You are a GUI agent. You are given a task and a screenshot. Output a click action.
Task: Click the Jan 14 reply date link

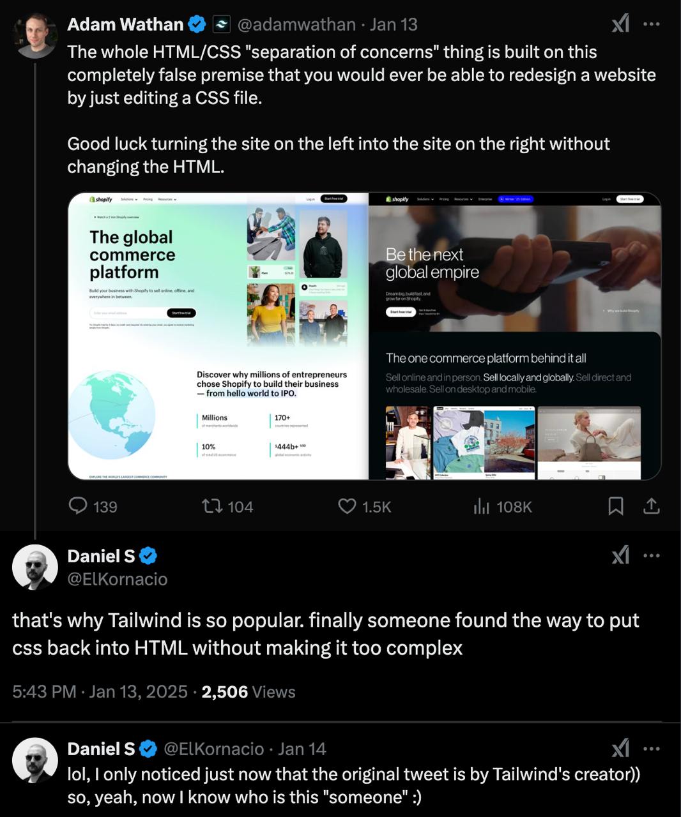pyautogui.click(x=302, y=749)
